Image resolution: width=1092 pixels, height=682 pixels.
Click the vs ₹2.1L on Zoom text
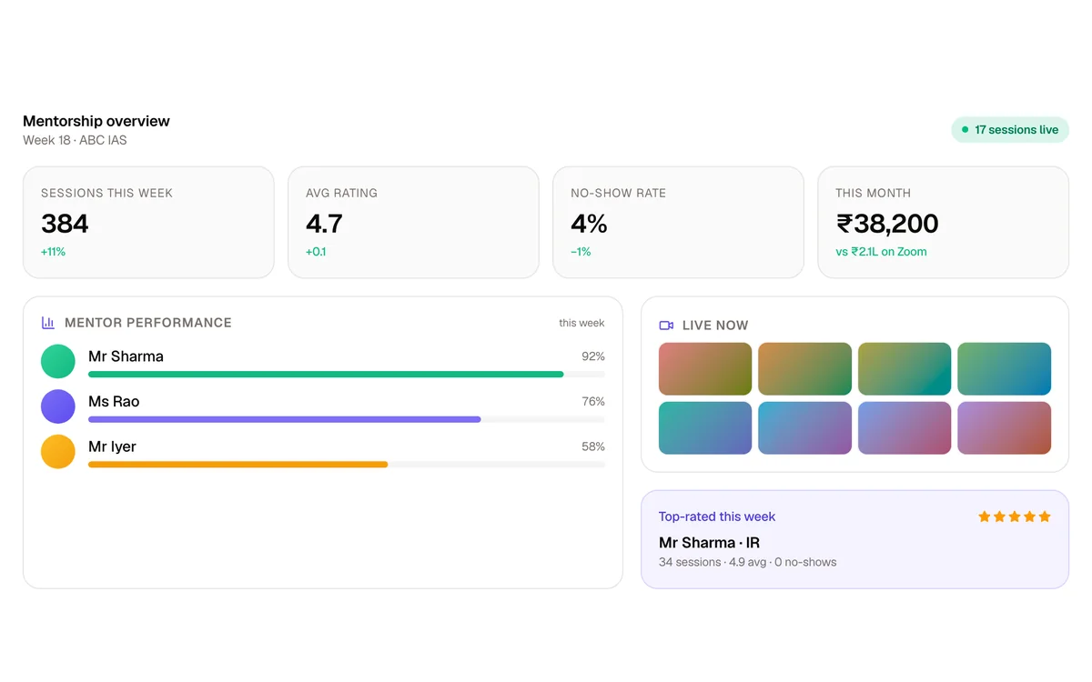(881, 252)
